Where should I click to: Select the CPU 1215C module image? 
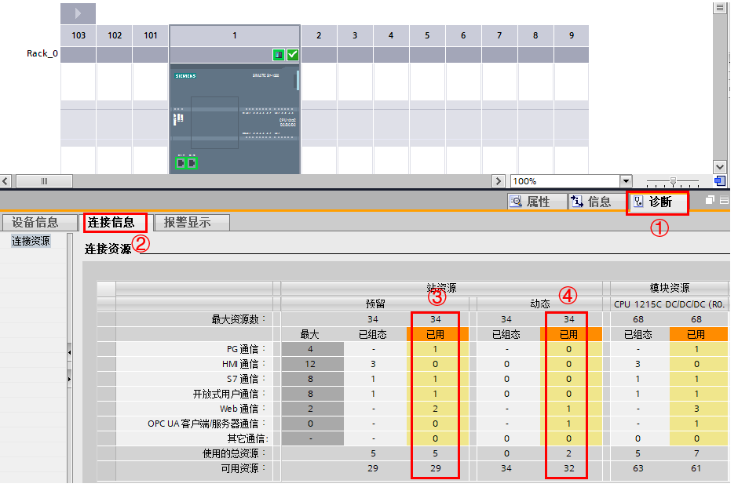[235, 120]
